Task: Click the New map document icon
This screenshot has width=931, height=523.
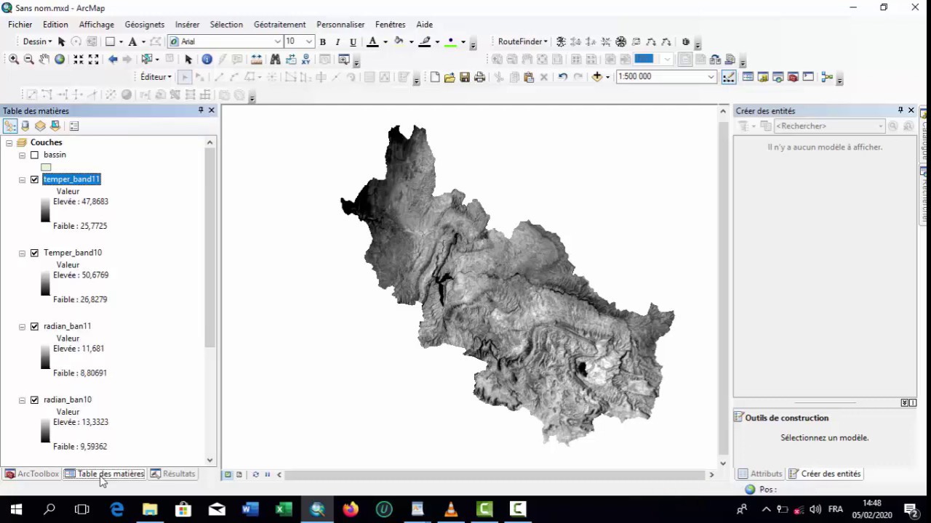Action: (435, 77)
